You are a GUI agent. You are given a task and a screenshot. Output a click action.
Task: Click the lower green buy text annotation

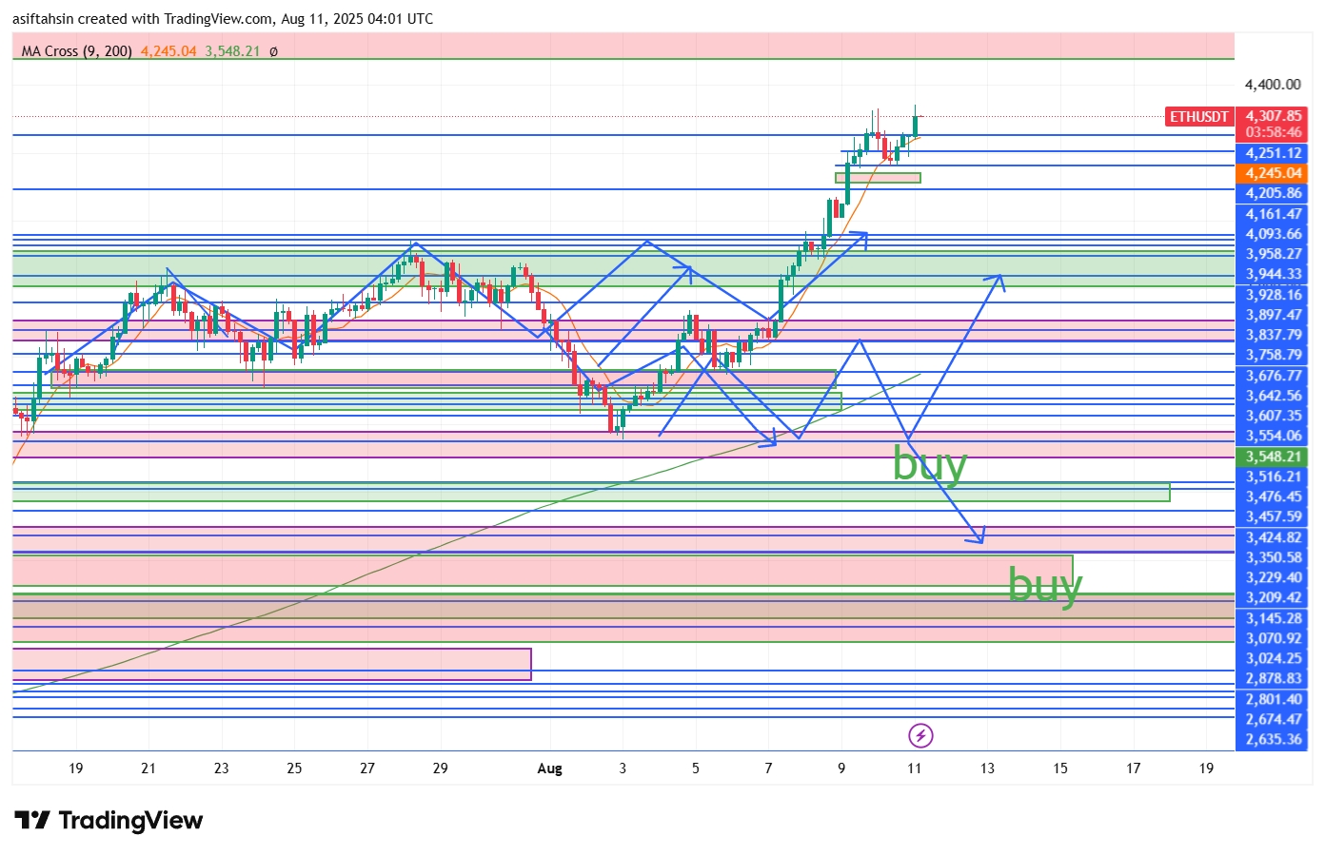point(1045,585)
